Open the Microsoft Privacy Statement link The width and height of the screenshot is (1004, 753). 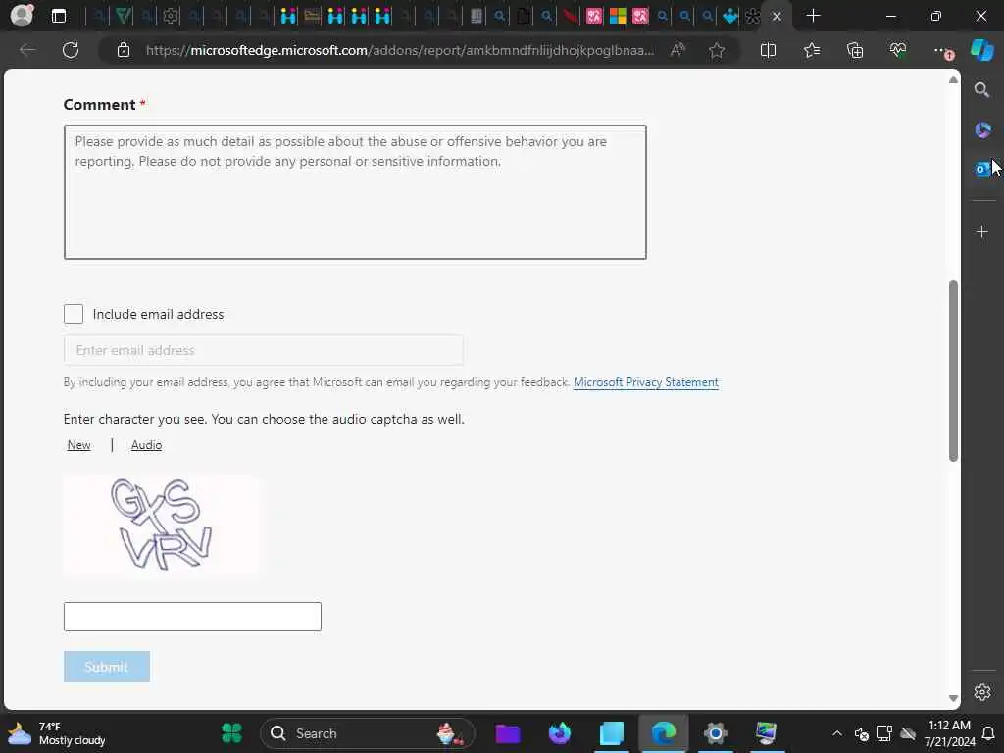click(x=645, y=382)
